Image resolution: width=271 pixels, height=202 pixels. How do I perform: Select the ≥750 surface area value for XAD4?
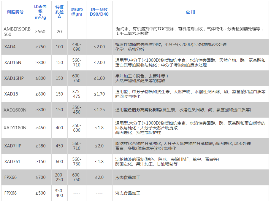click(40, 47)
